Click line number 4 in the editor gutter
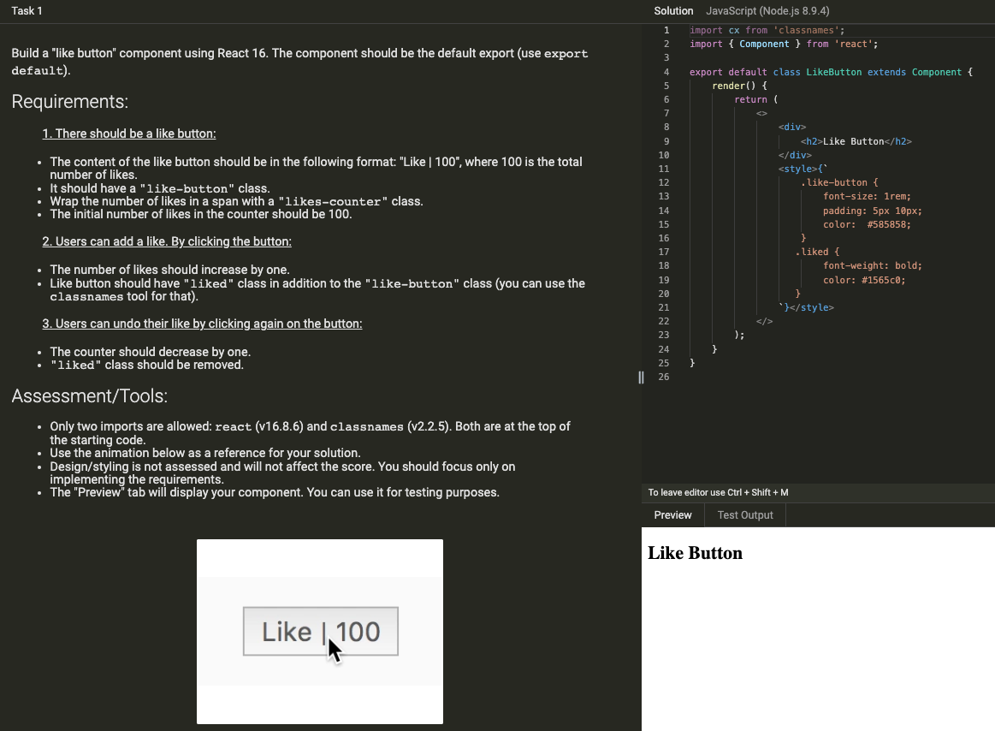This screenshot has height=731, width=995. [x=666, y=72]
